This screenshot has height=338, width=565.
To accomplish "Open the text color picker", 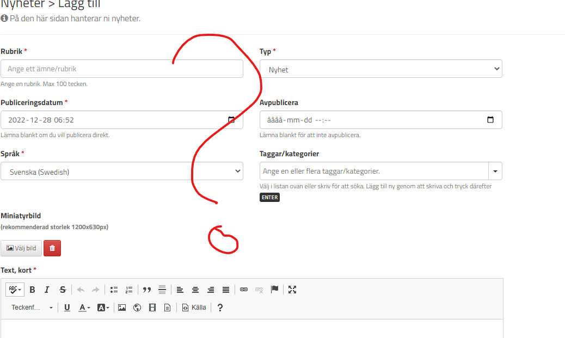I will 84,308.
